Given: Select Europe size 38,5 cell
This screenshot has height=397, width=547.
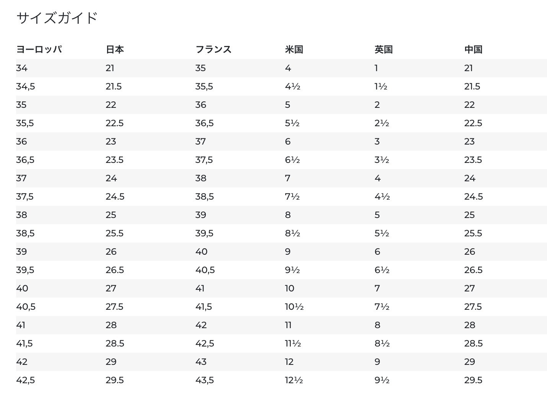Looking at the screenshot, I should point(25,233).
